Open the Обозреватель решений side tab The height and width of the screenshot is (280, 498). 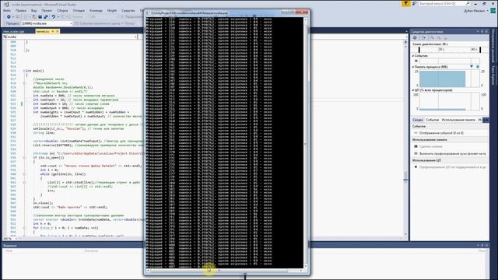493,45
